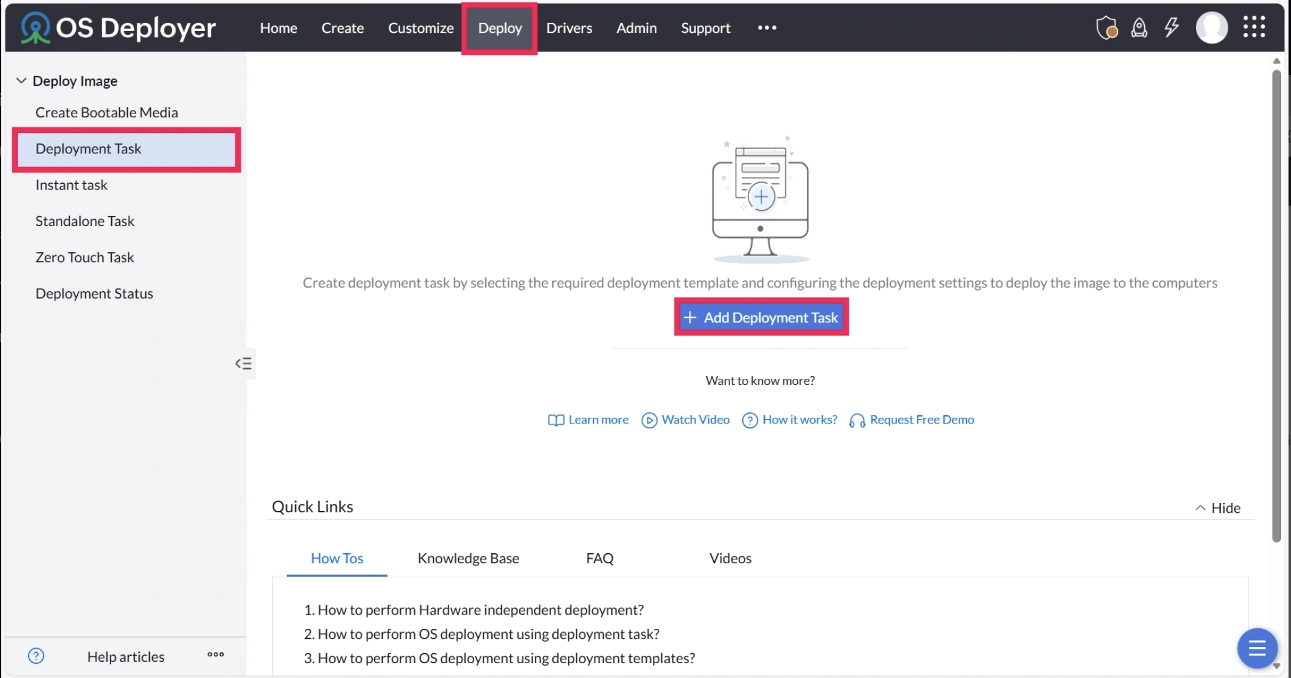This screenshot has height=678, width=1291.
Task: Open the Drivers menu
Action: click(x=569, y=28)
